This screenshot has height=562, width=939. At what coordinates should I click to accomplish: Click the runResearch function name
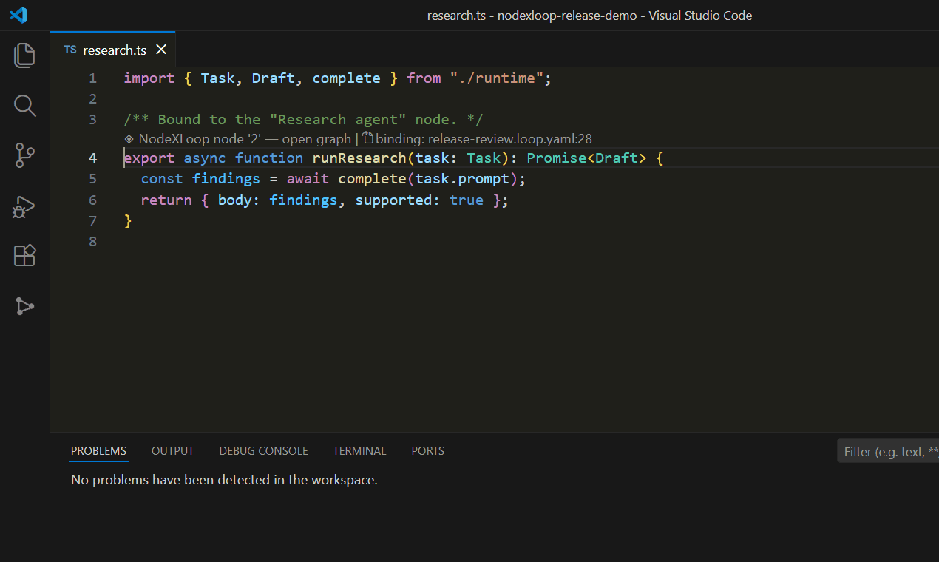pos(359,158)
